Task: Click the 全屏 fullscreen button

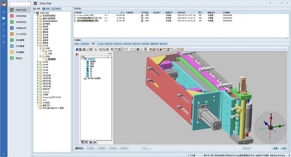Action: pos(275,148)
